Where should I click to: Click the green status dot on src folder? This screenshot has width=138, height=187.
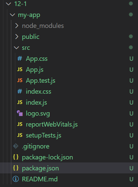coord(131,47)
